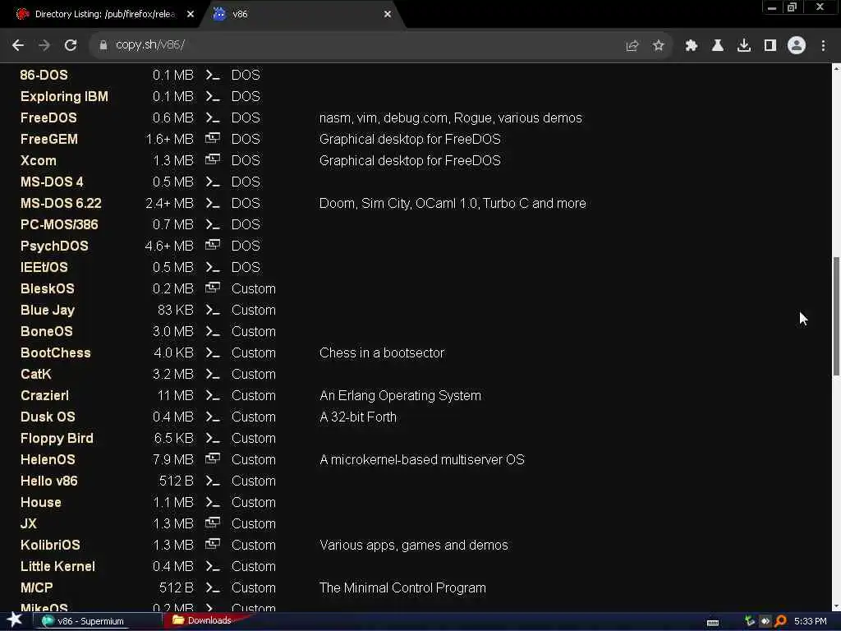Click the graphical icon in the KolibriOS row
This screenshot has height=631, width=841.
coord(213,545)
